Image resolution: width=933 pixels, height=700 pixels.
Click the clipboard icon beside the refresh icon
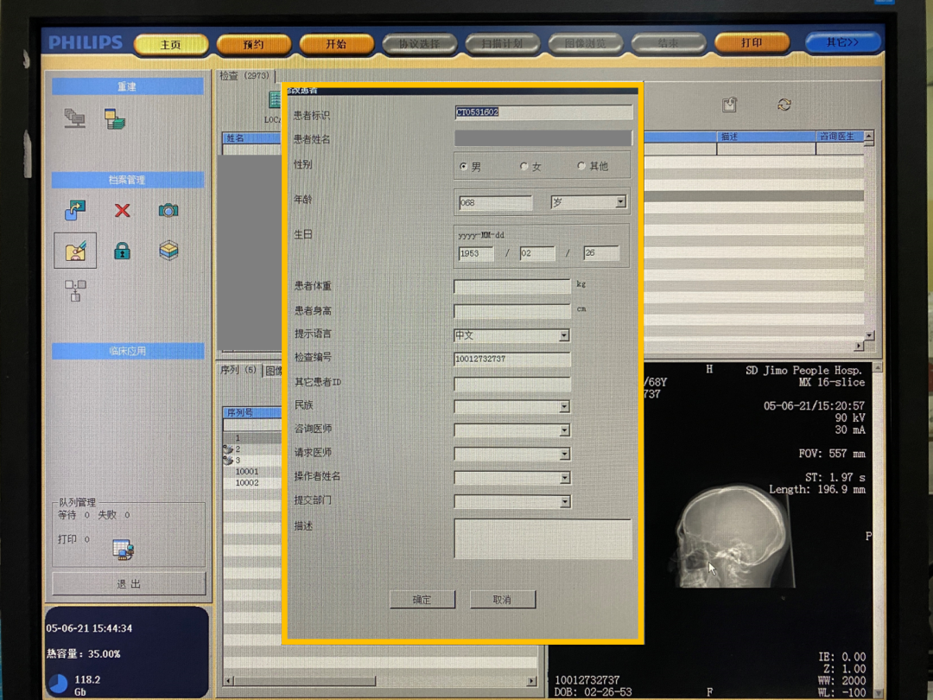click(729, 105)
